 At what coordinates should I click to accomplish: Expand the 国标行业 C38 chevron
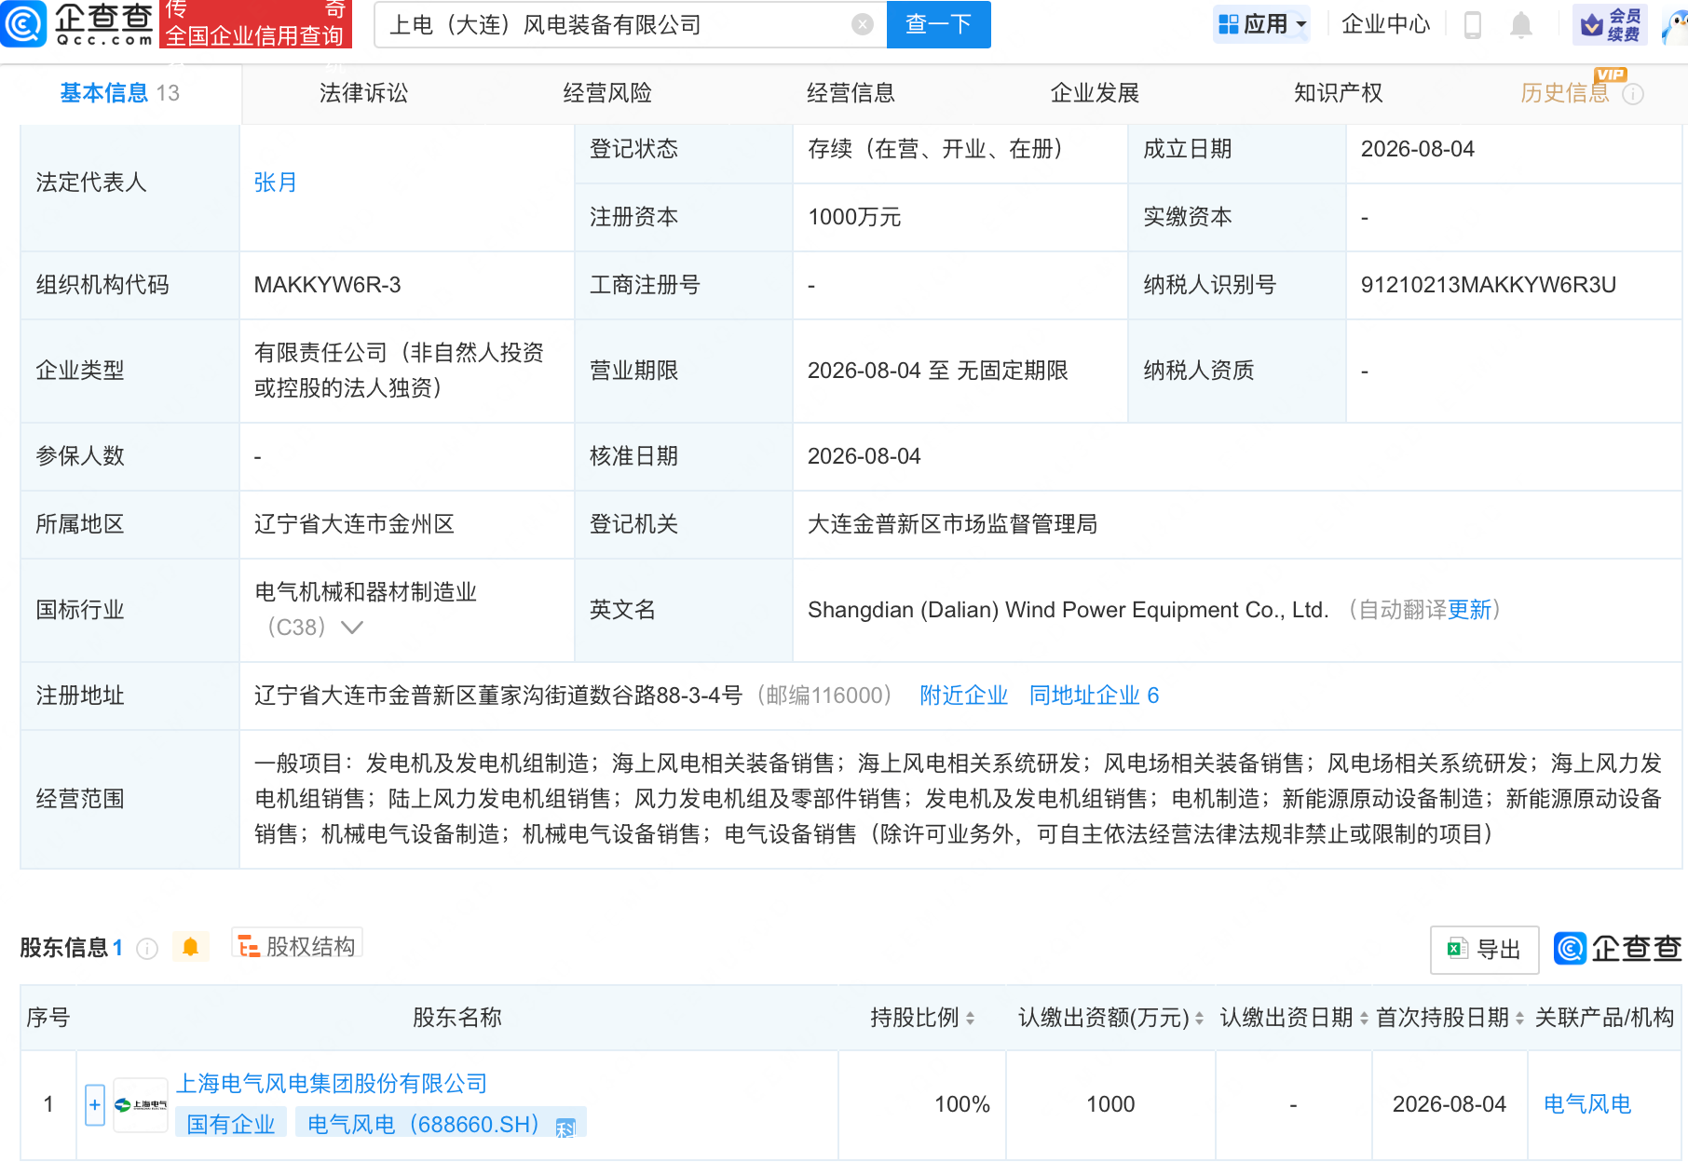tap(351, 628)
